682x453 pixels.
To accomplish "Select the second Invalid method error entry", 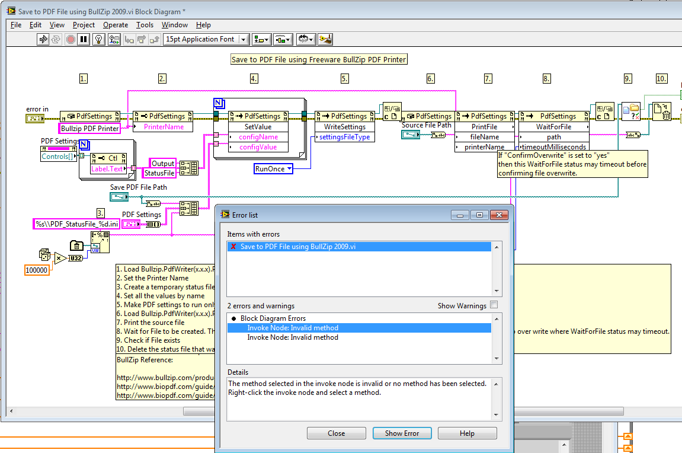I will [x=293, y=337].
